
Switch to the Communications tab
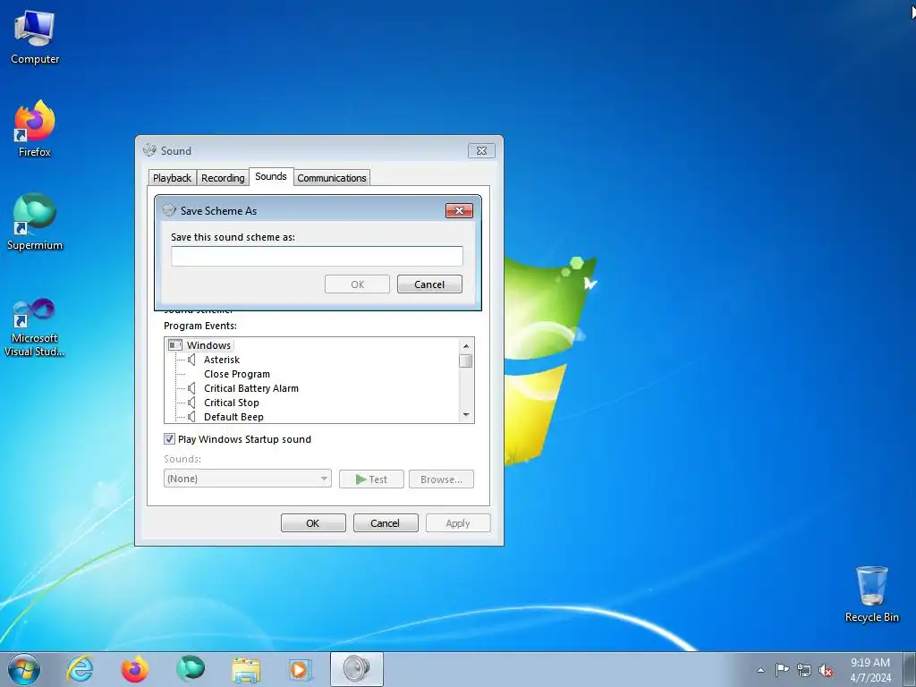(x=332, y=178)
